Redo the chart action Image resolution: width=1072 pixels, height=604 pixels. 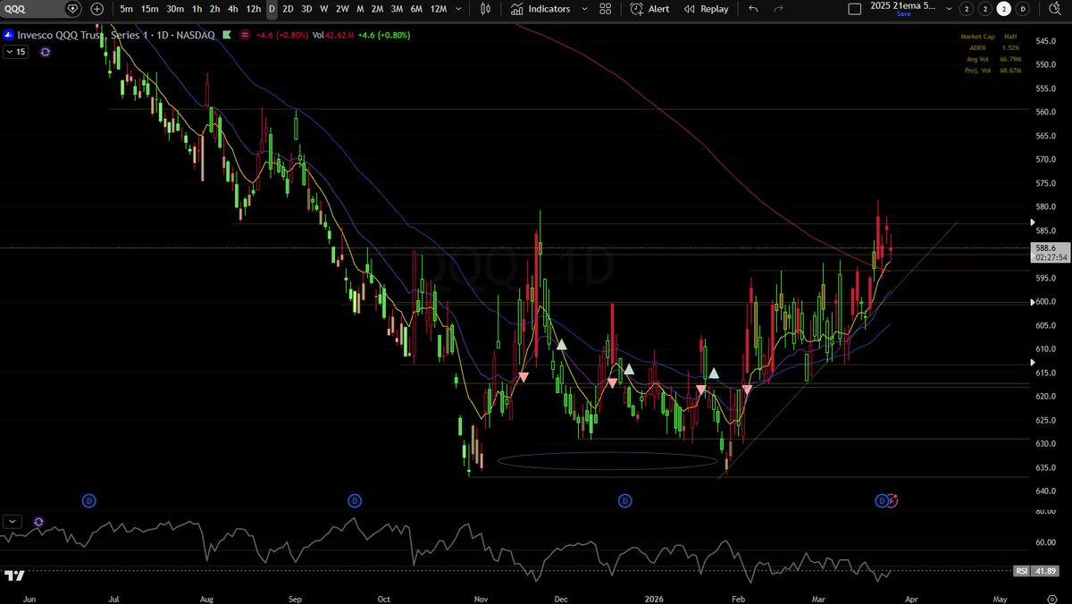click(778, 9)
